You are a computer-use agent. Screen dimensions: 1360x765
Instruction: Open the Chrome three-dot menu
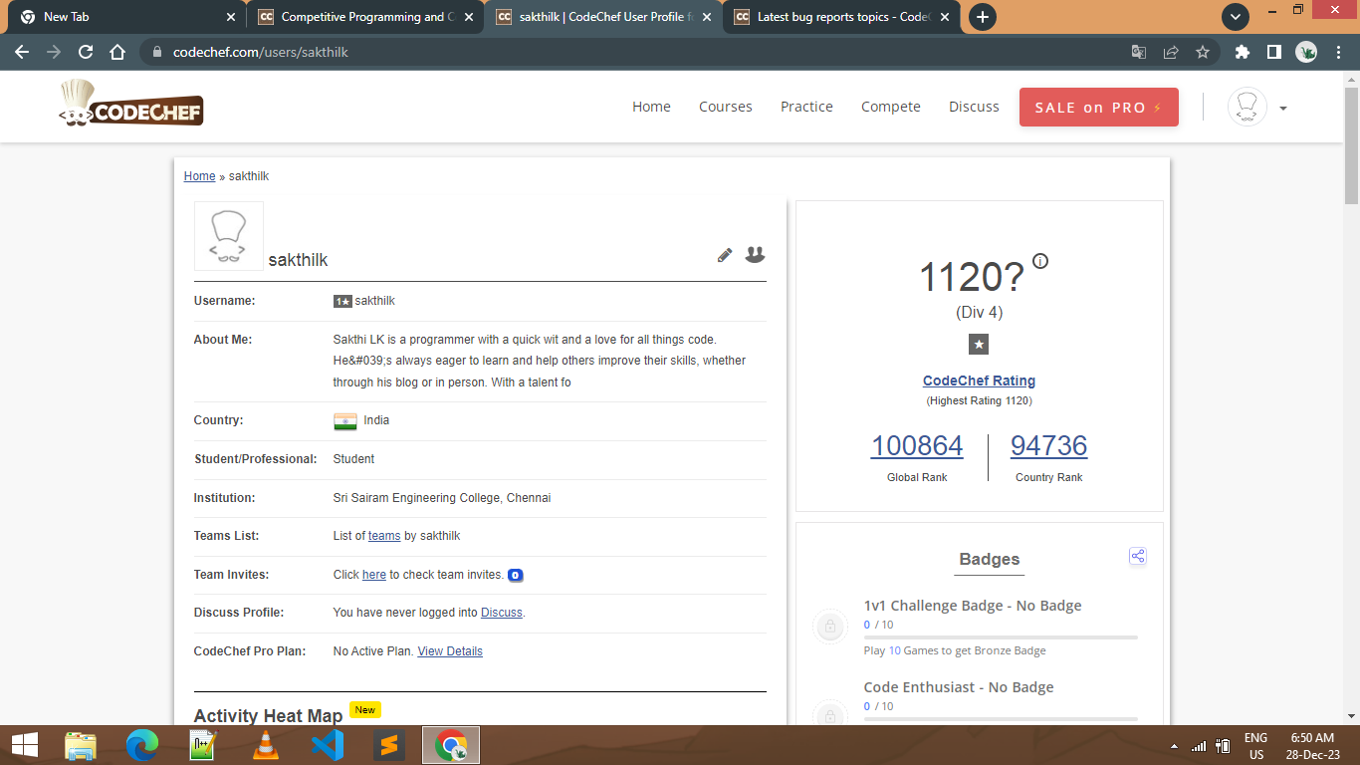point(1338,52)
